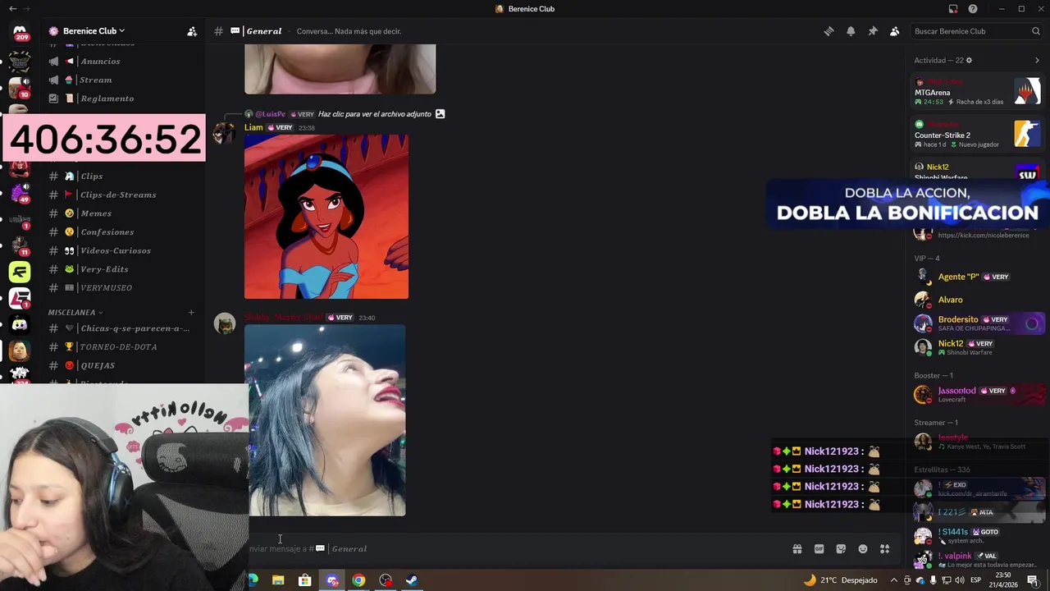1050x591 pixels.
Task: Open the invite members icon beside Berenice Club
Action: tap(192, 31)
